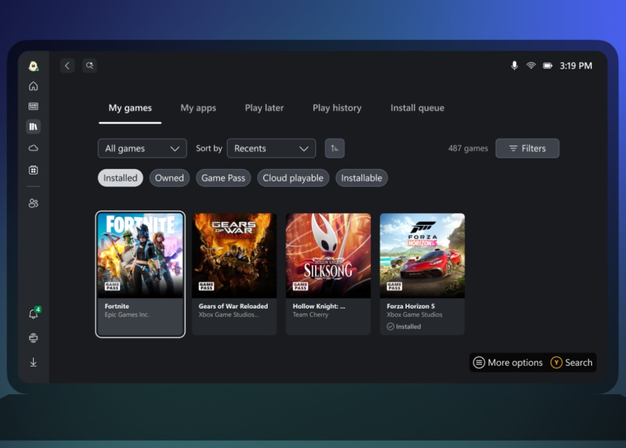Viewport: 626px width, 448px height.
Task: Select the Fortnite game cover
Action: pyautogui.click(x=140, y=255)
